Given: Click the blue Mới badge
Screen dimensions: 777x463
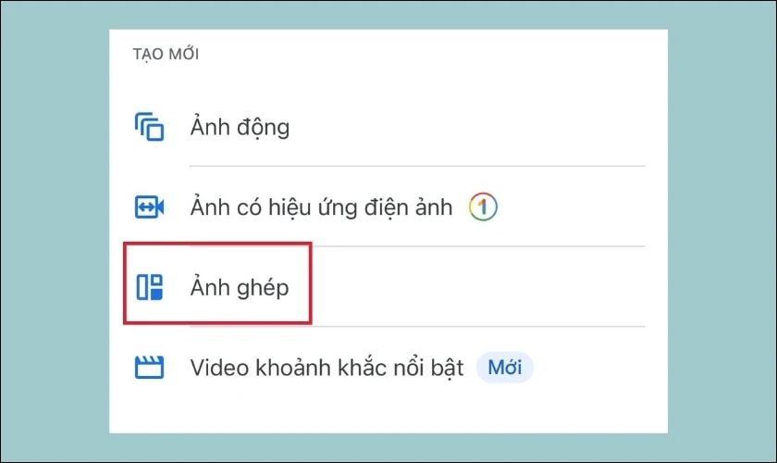Looking at the screenshot, I should [504, 368].
